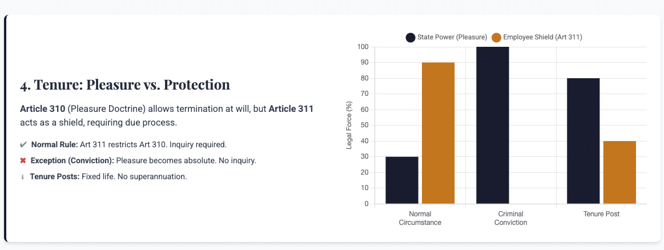Click the orange Employee Shield bar for Normal Circumstance
This screenshot has width=664, height=250.
coord(438,133)
